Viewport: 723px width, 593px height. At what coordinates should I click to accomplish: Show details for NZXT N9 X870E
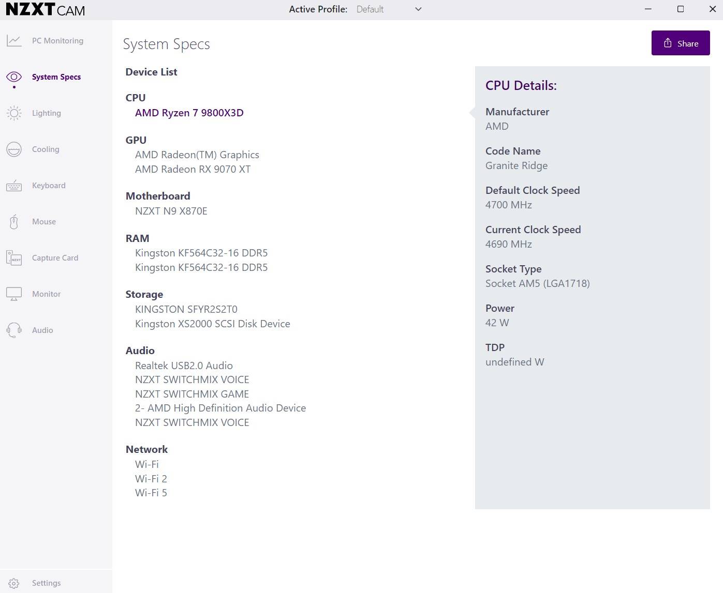(171, 211)
